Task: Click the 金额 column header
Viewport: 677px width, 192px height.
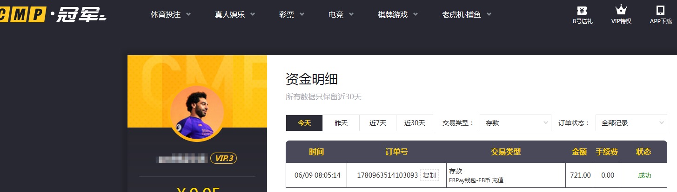Action: pos(579,152)
